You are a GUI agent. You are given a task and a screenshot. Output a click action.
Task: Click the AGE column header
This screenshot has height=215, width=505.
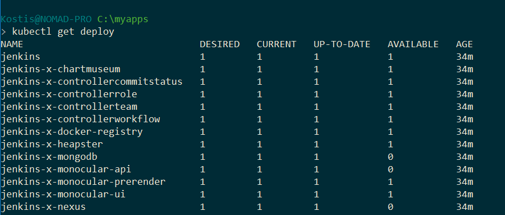pyautogui.click(x=465, y=44)
